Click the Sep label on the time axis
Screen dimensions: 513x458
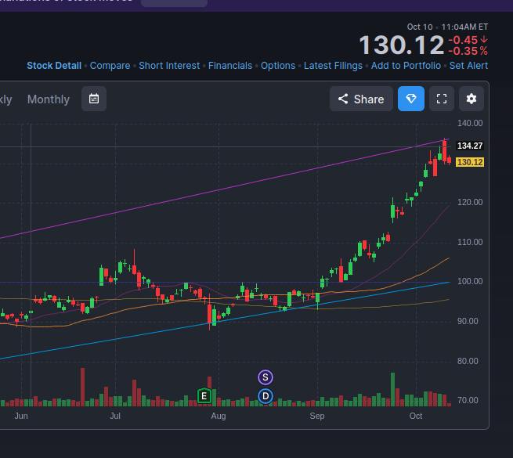317,416
